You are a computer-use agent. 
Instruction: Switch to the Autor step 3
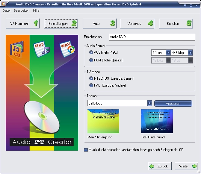click(x=99, y=24)
